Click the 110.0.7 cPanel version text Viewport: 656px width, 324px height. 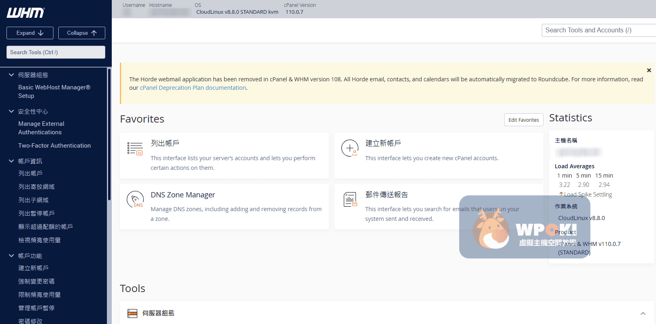pos(294,12)
